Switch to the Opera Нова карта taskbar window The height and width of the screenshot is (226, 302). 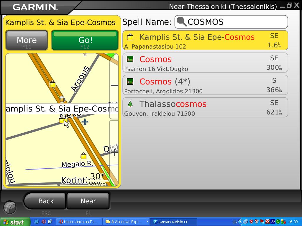click(x=79, y=222)
